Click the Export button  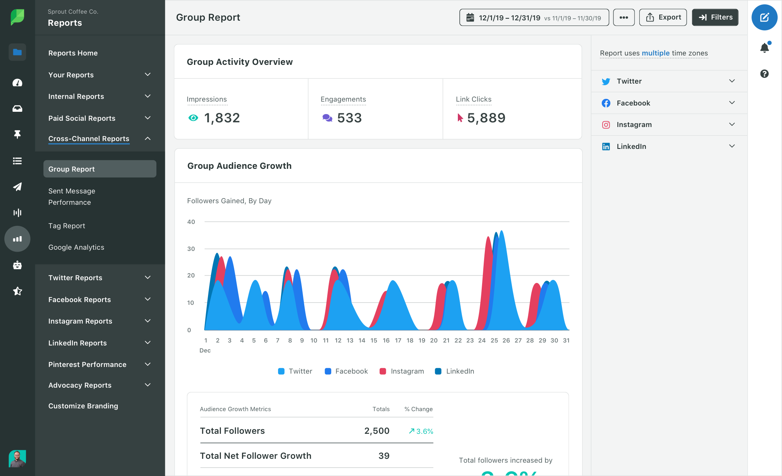664,17
